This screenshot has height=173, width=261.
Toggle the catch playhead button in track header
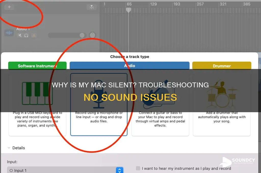pyautogui.click(x=92, y=7)
